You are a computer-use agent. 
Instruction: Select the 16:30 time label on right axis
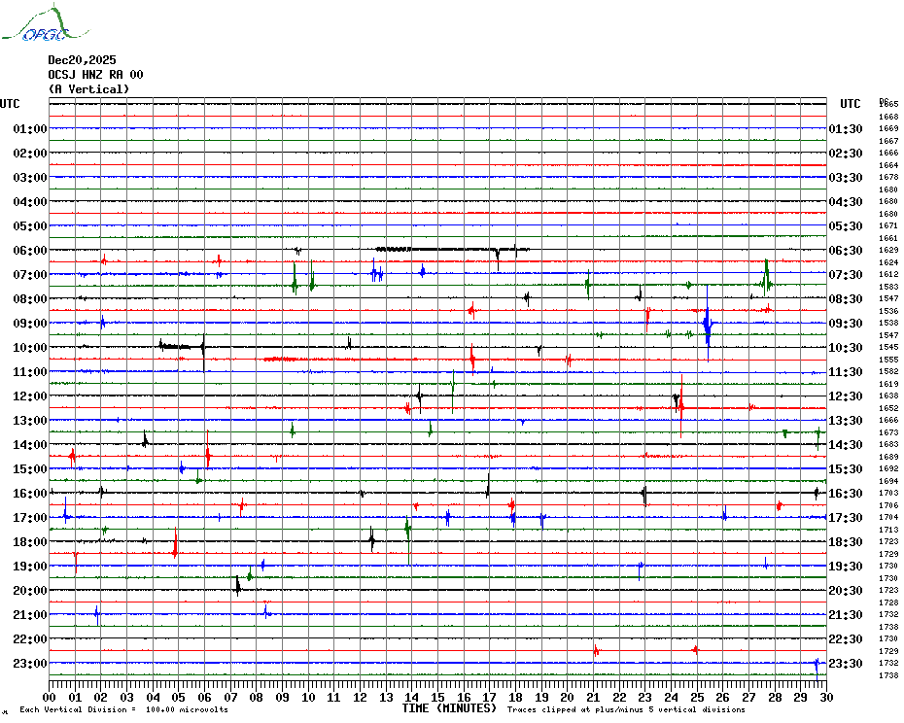tap(846, 494)
